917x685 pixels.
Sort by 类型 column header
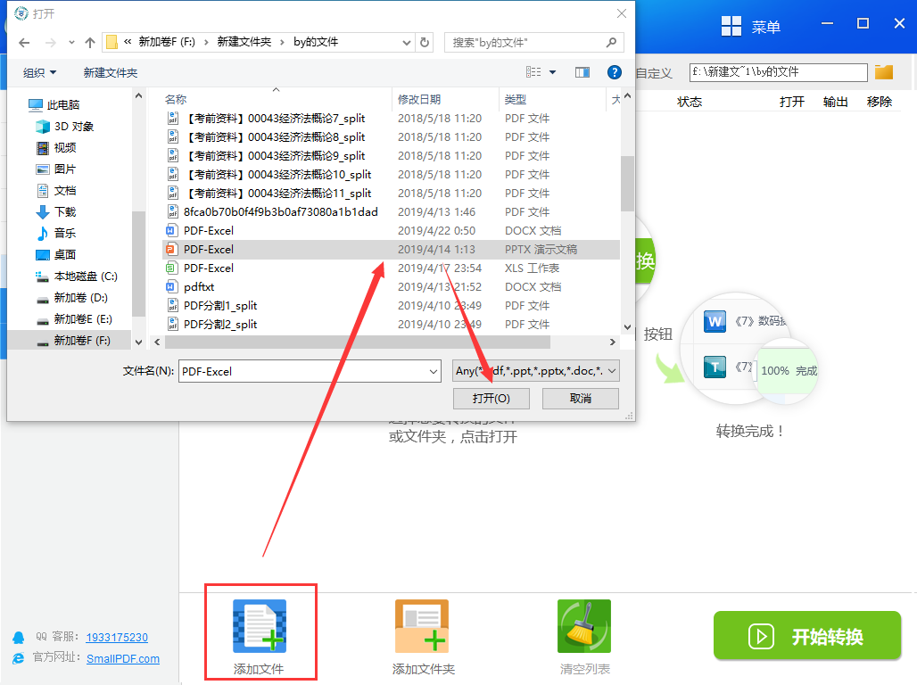(x=516, y=99)
